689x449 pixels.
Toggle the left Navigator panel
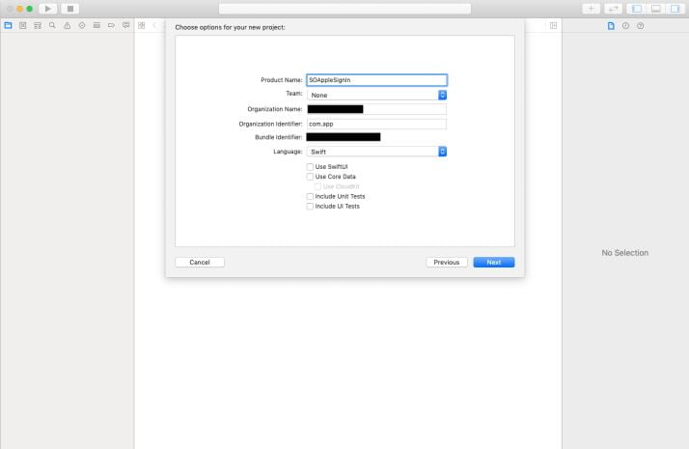pyautogui.click(x=636, y=9)
